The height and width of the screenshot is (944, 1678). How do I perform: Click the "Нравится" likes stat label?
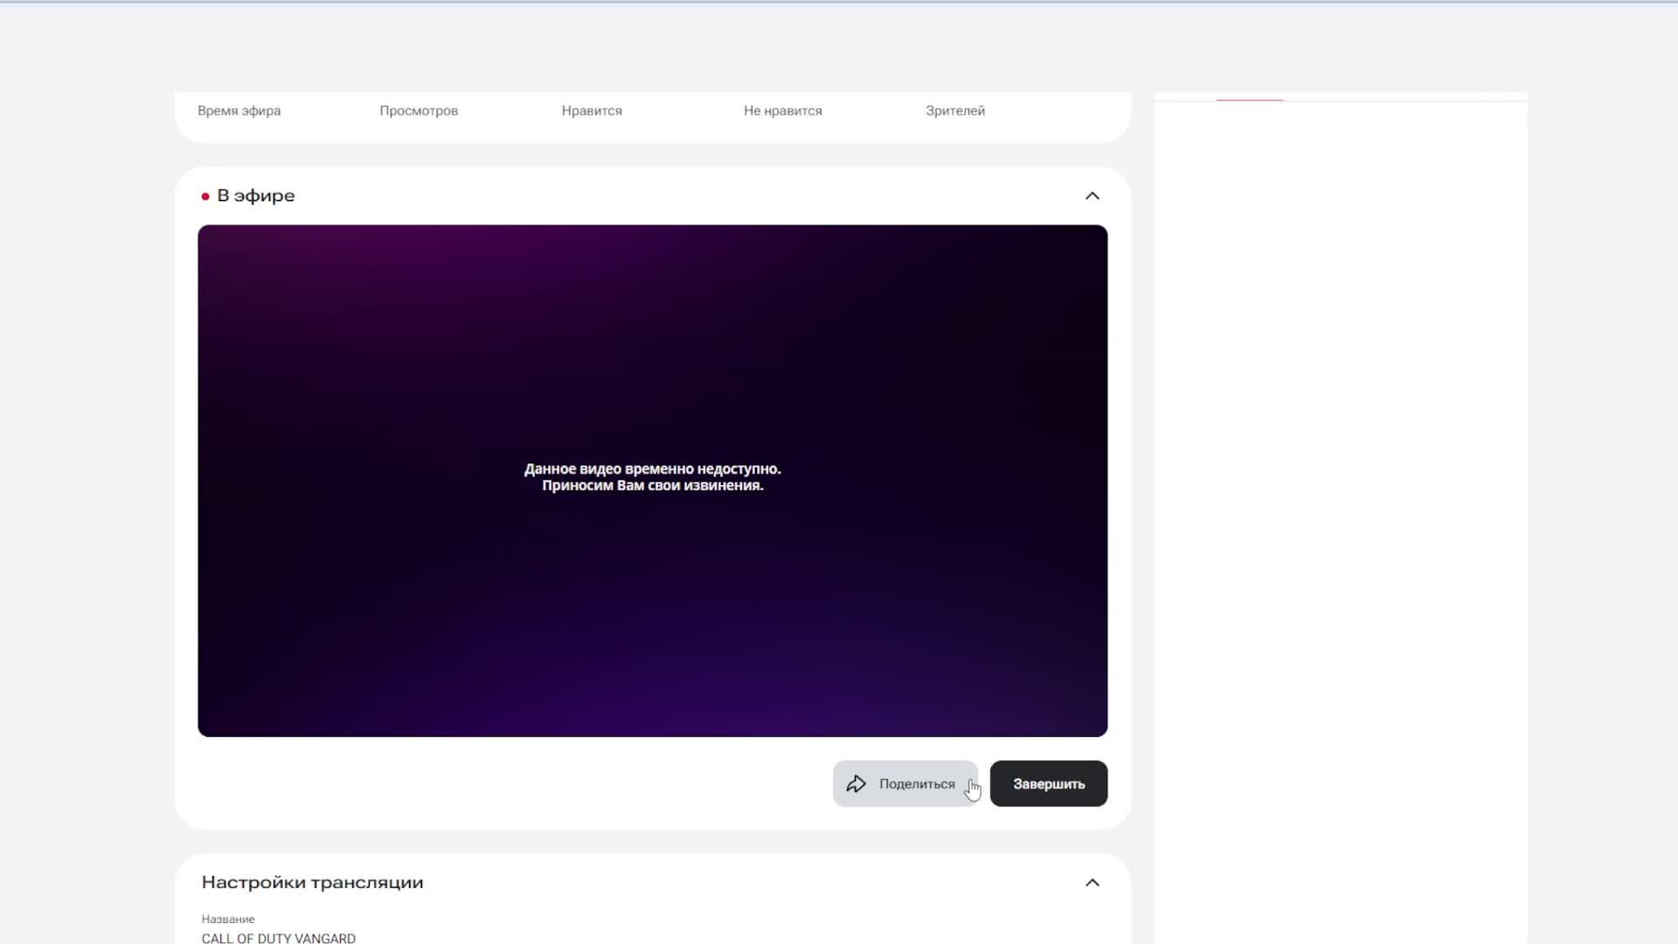592,111
